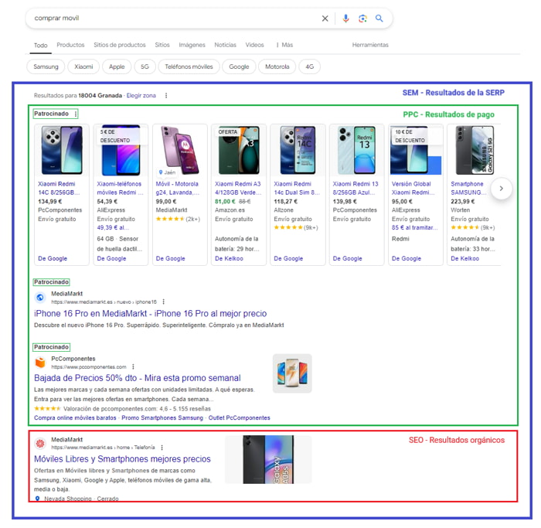
Task: Open Smartphone SAMSUNG Worten listing
Action: [468, 188]
